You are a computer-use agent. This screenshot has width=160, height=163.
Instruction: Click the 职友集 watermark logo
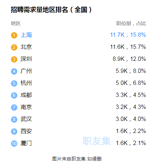point(97,141)
